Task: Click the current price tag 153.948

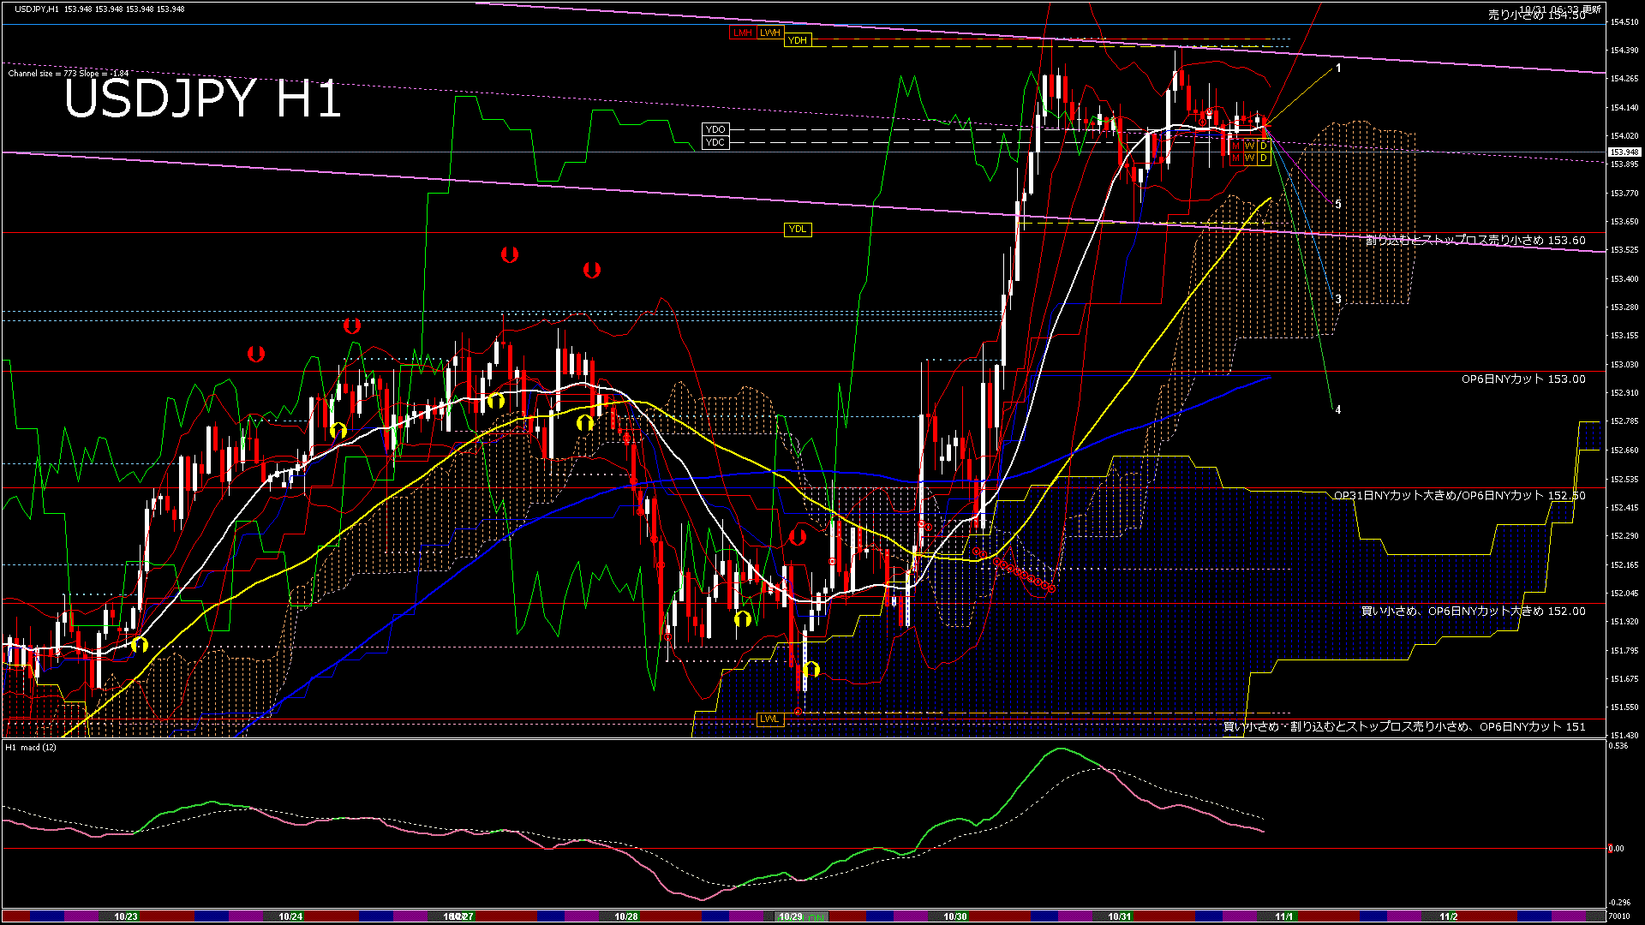Action: tap(1624, 152)
